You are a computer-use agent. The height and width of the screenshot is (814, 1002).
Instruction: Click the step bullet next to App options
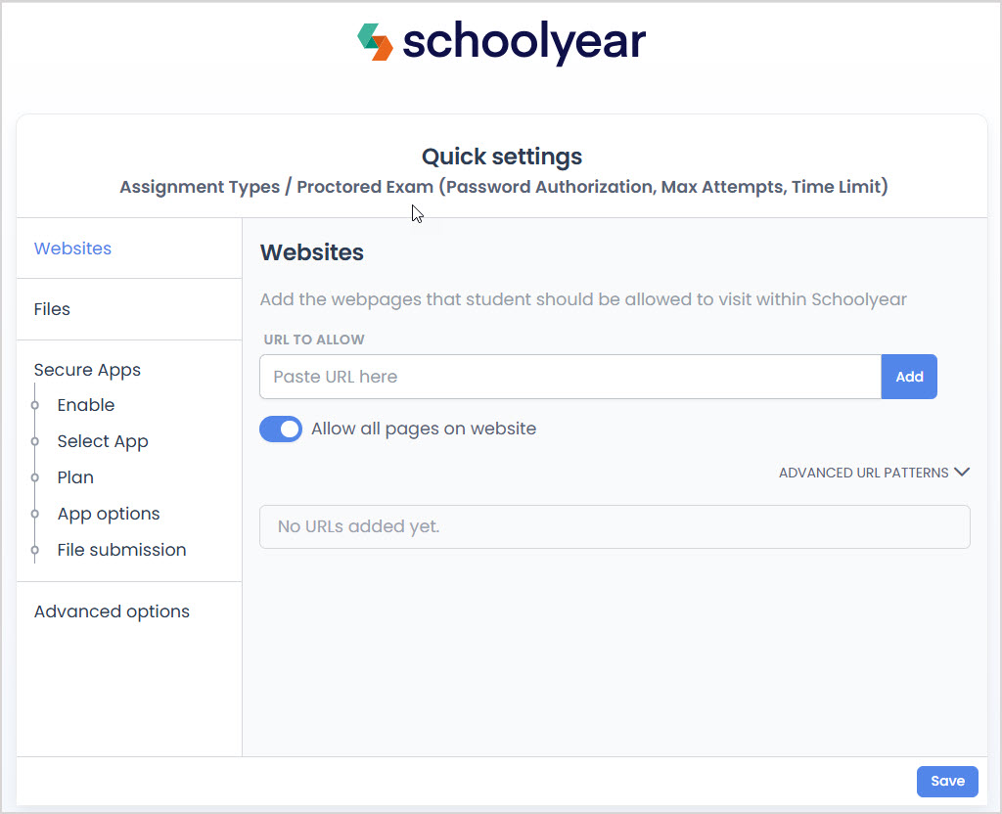(x=36, y=514)
